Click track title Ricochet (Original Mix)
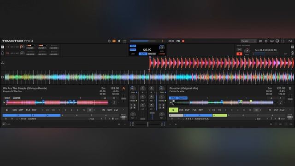This screenshot has height=166, width=295. pyautogui.click(x=183, y=88)
